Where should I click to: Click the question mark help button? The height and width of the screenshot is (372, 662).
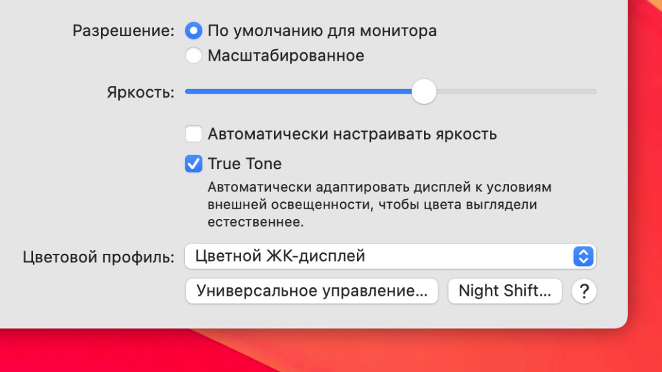[x=584, y=291]
